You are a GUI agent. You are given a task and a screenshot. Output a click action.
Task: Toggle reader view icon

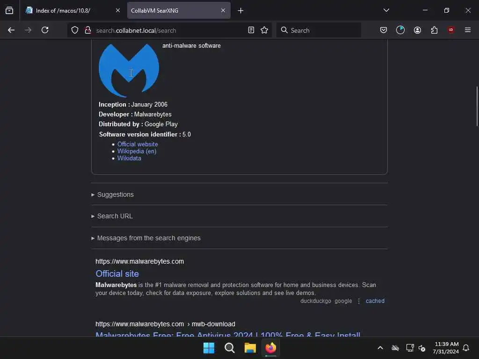click(251, 30)
